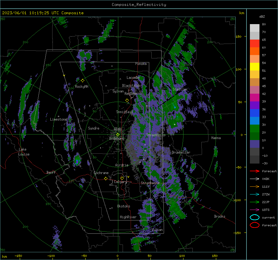Select the cyan 27ZW arrow icon
Screen dimensions: 278x260
click(255, 194)
